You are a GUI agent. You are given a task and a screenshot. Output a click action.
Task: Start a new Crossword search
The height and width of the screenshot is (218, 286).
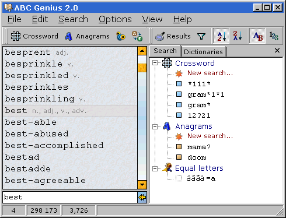coord(210,73)
